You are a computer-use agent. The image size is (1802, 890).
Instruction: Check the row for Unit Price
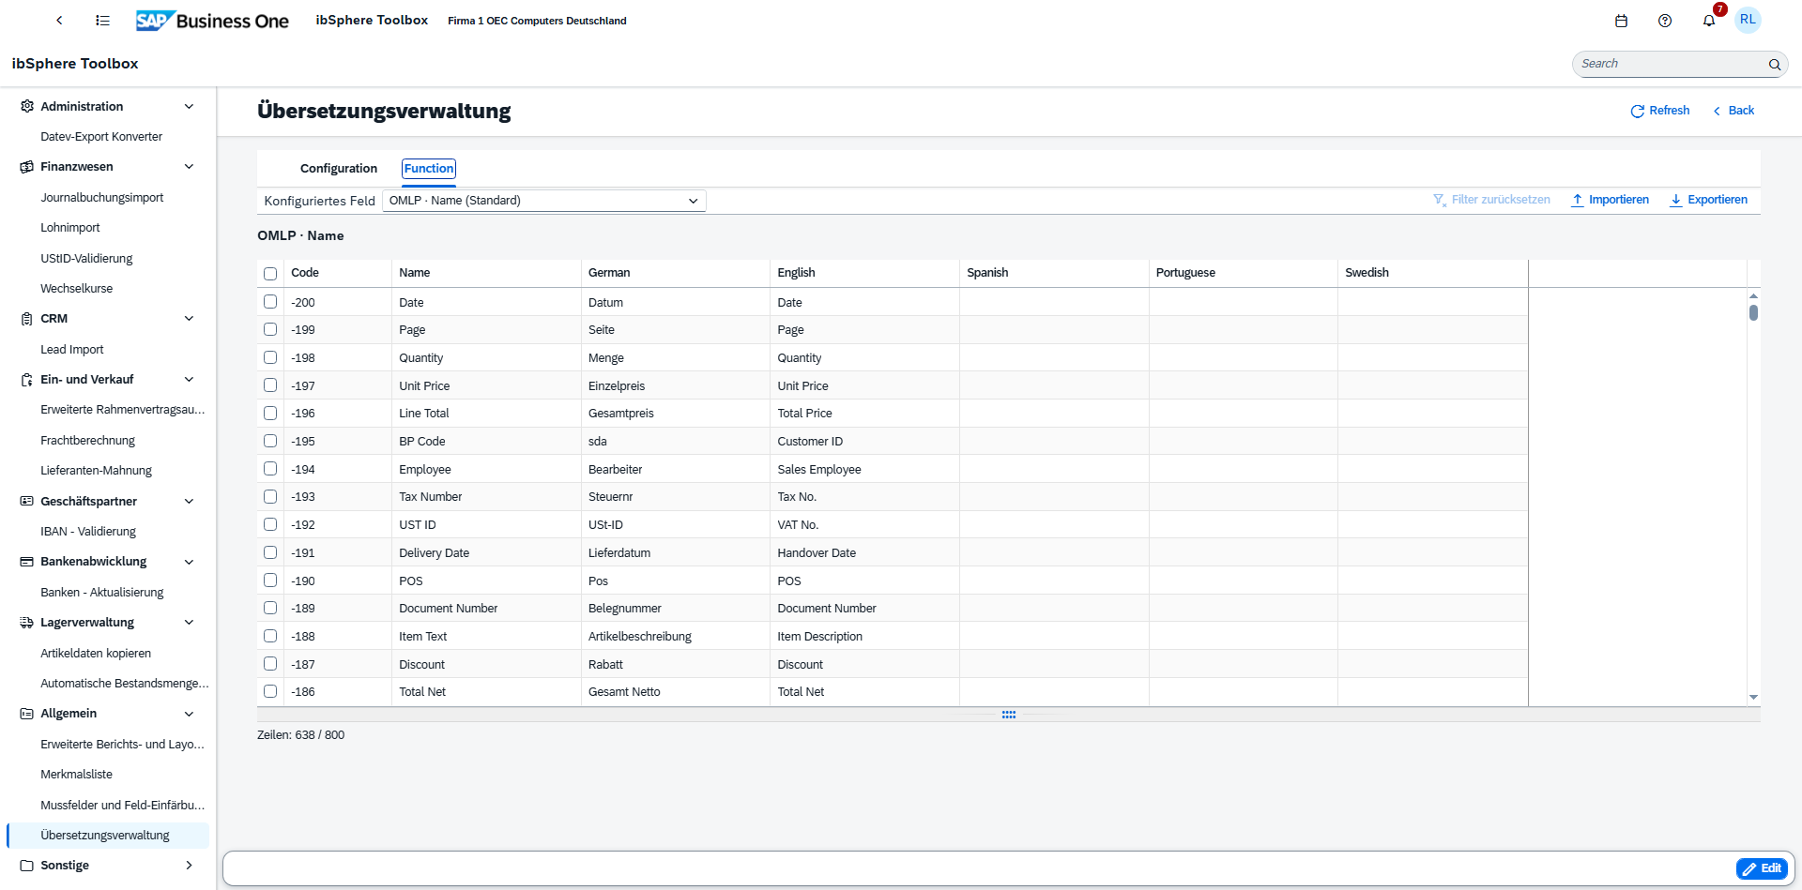click(270, 385)
